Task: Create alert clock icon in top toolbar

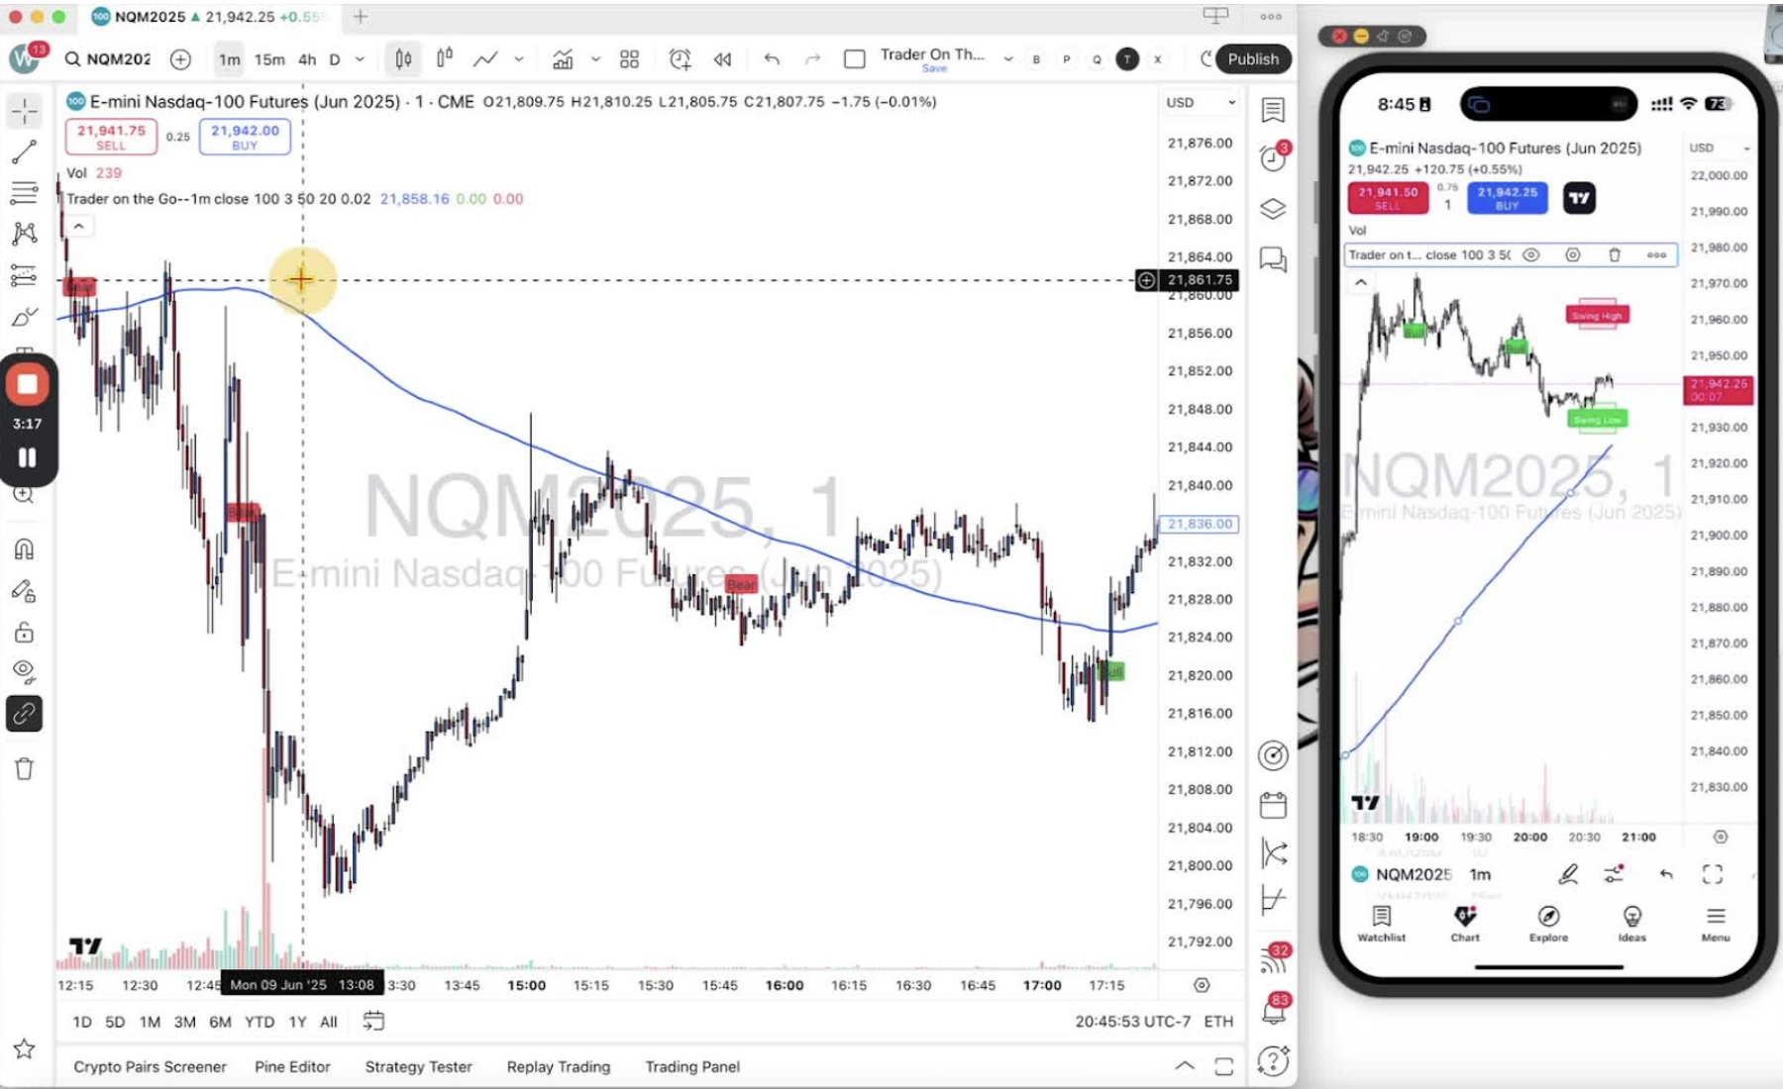Action: 680,59
